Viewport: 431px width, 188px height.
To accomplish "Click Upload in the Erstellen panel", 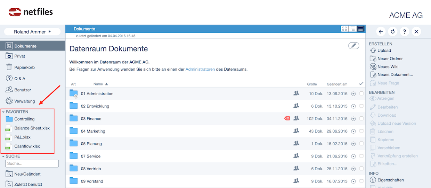I will [384, 51].
